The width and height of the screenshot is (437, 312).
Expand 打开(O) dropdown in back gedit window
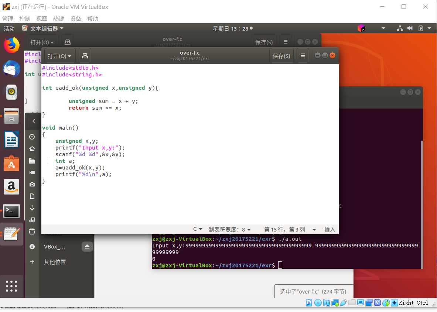pos(42,42)
